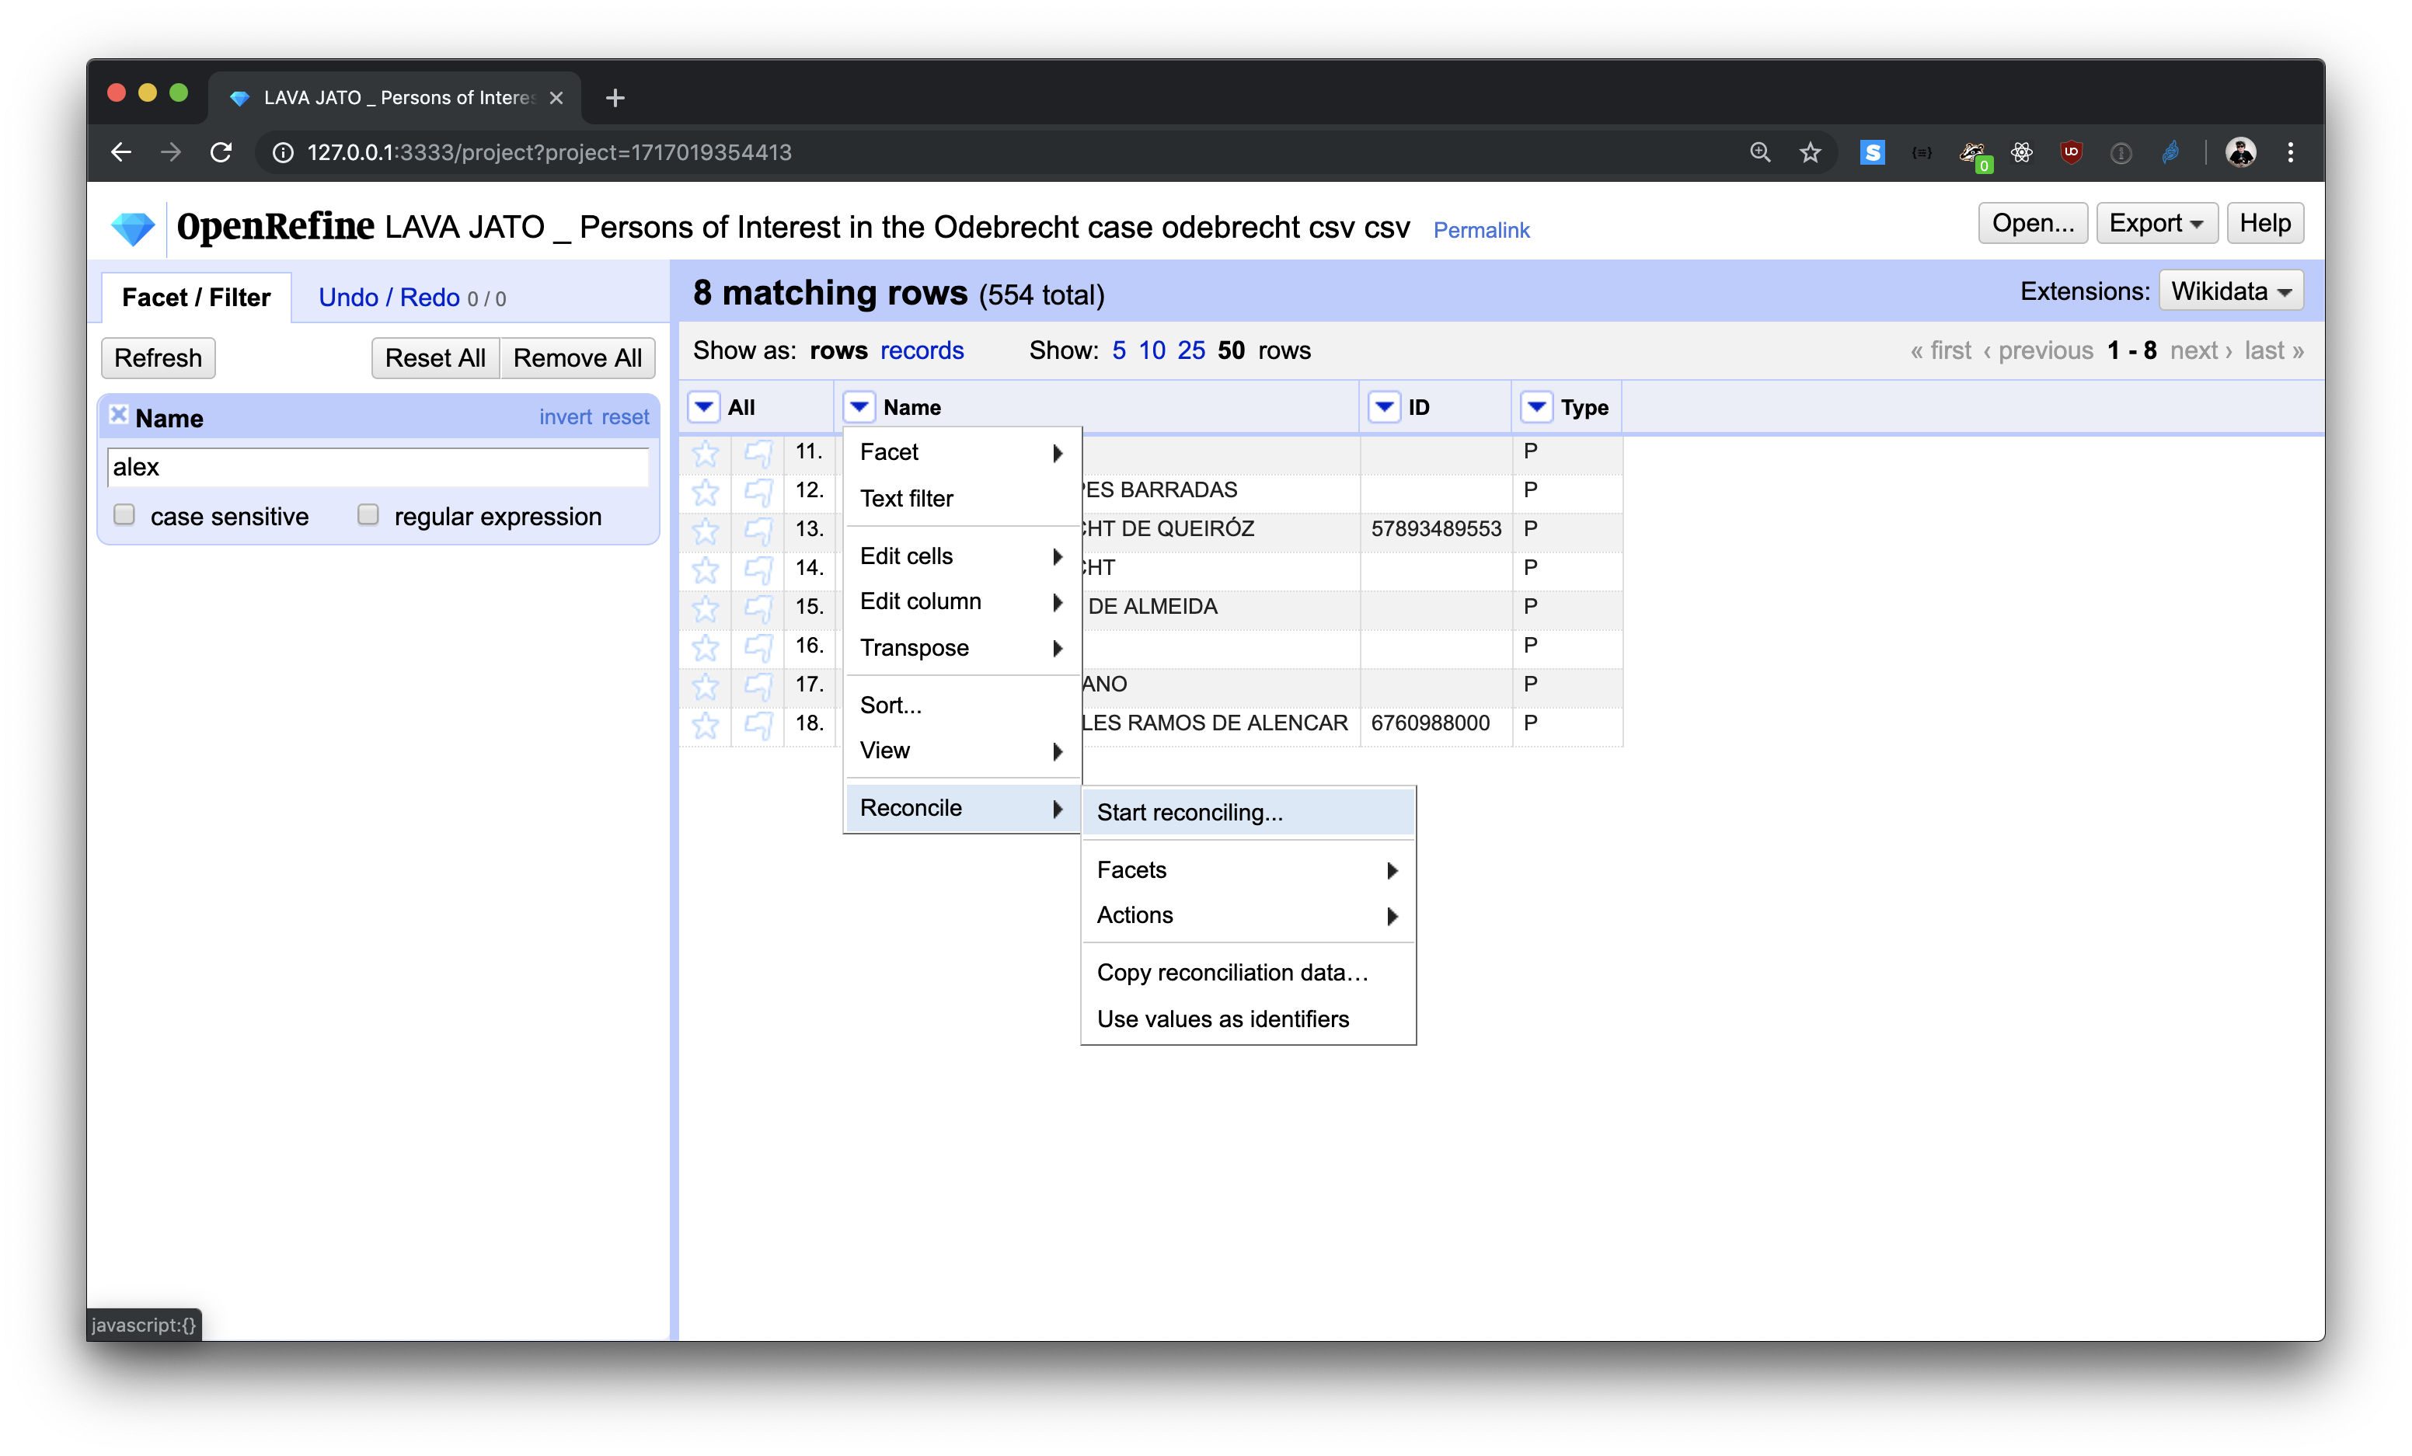Flag row 14
The width and height of the screenshot is (2412, 1456).
pyautogui.click(x=758, y=570)
